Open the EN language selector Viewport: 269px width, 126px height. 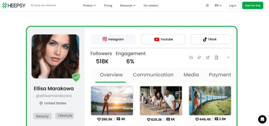(x=218, y=6)
